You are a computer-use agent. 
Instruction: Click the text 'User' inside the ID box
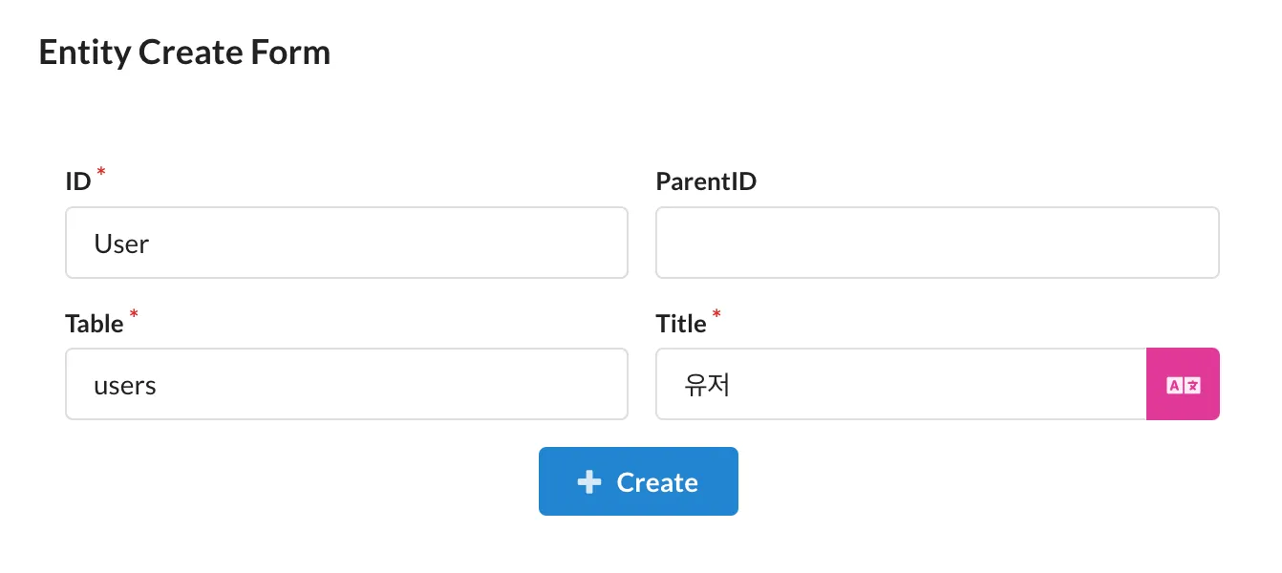click(x=120, y=244)
